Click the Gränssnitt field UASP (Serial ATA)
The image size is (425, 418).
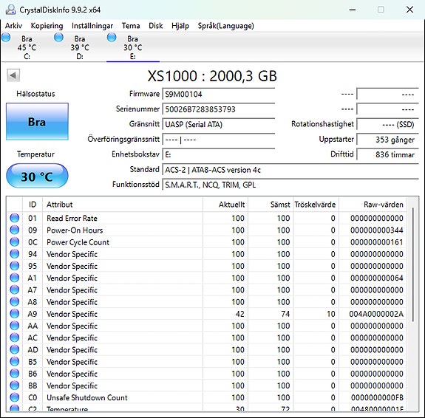tap(219, 124)
